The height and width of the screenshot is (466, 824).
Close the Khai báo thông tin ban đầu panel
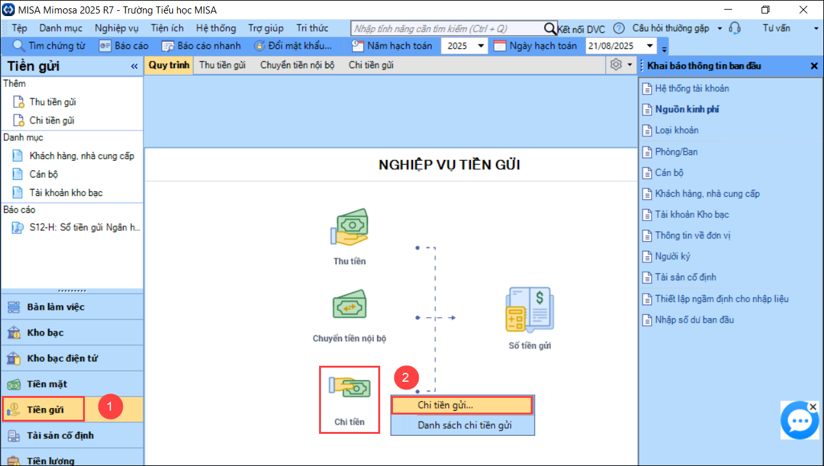click(x=814, y=66)
